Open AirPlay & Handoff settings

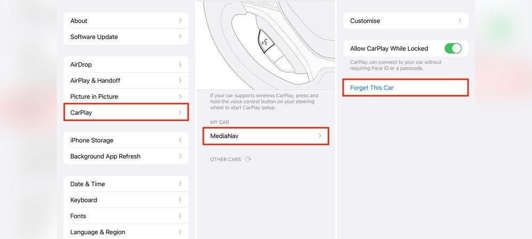click(126, 81)
